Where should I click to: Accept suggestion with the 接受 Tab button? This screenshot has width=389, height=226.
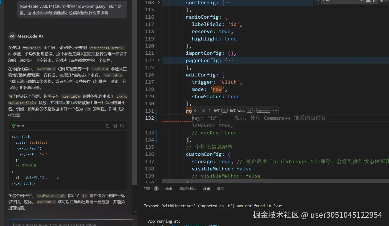[220, 111]
